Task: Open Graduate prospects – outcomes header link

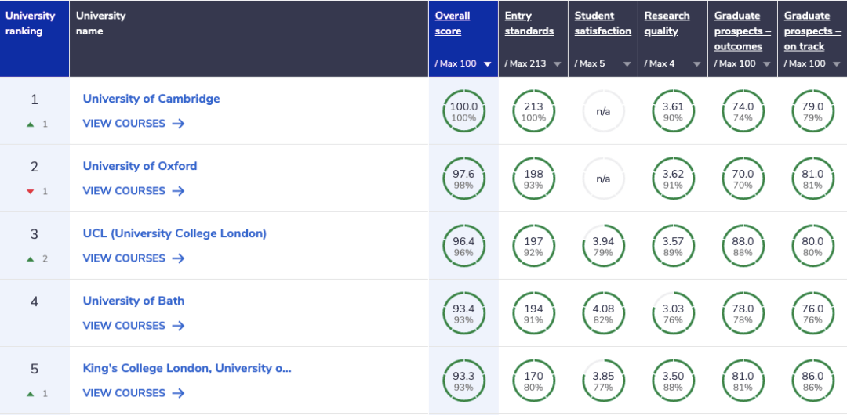Action: tap(742, 31)
